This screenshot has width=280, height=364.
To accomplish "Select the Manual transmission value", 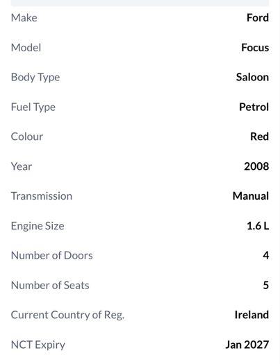I will pos(251,196).
